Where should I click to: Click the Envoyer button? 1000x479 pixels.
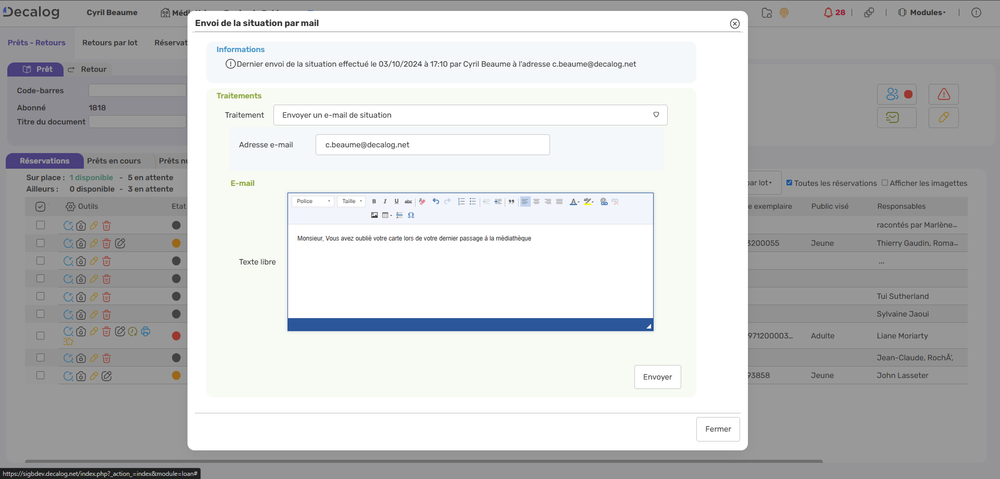pyautogui.click(x=657, y=377)
